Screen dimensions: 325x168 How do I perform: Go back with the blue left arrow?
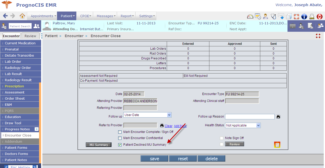[x=5, y=16]
